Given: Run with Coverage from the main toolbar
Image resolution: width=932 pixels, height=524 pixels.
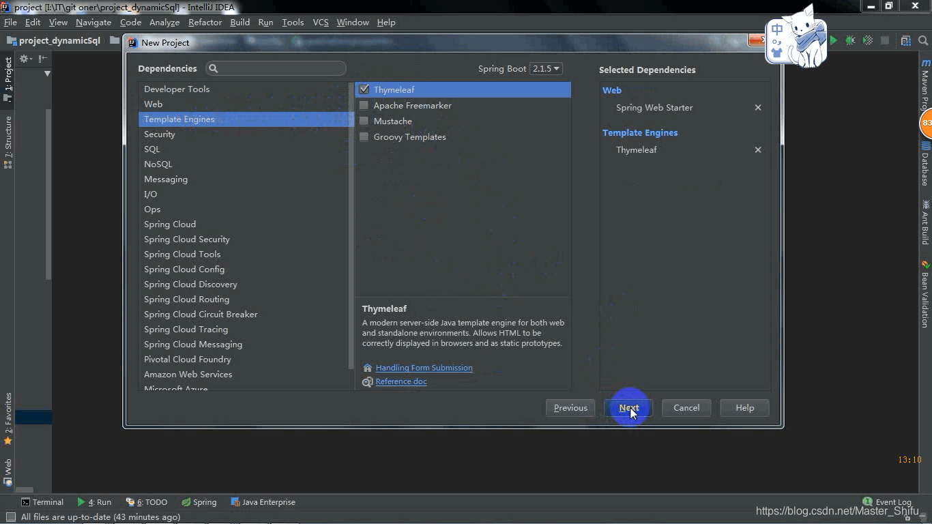Looking at the screenshot, I should tap(868, 41).
